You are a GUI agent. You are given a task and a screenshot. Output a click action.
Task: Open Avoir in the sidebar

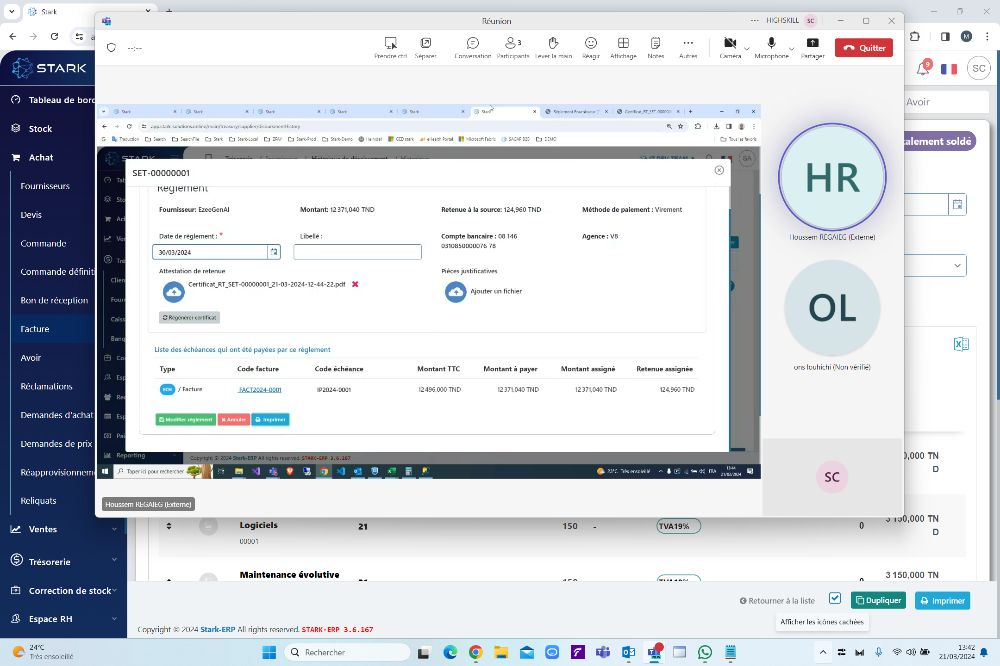pos(31,358)
